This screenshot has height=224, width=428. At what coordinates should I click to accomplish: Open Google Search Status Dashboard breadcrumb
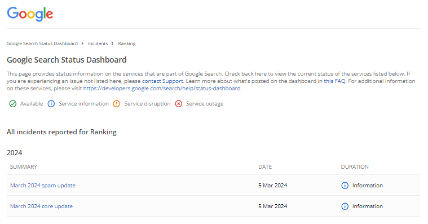tap(42, 43)
